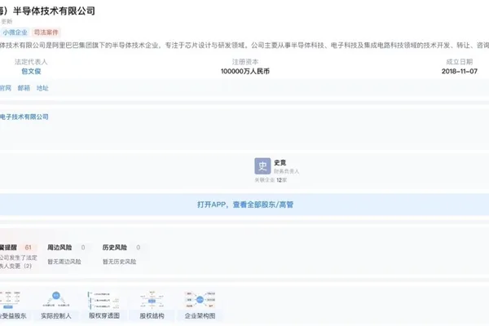Click 打开APP，查看全部股东/高管 banner
The width and height of the screenshot is (489, 326).
click(x=244, y=205)
